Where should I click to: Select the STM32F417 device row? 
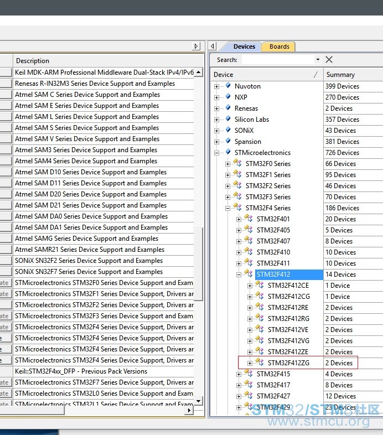pyautogui.click(x=273, y=385)
